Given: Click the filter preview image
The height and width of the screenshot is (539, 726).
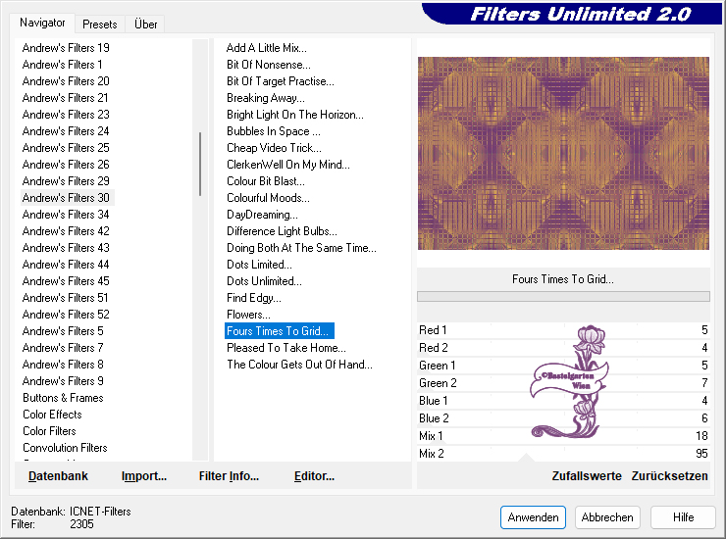Looking at the screenshot, I should tap(563, 153).
